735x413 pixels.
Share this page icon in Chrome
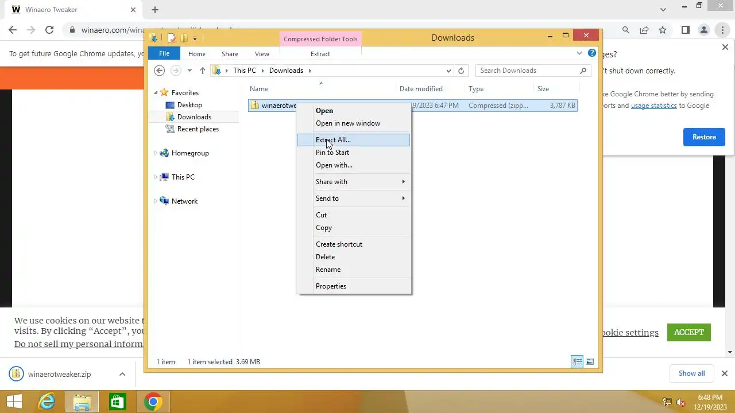644,30
